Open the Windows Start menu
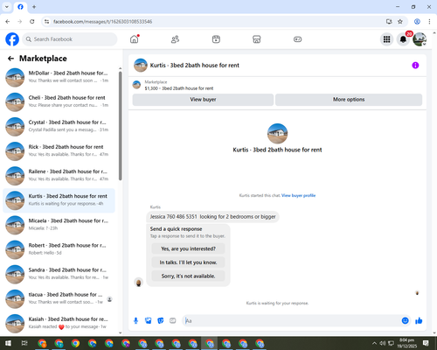Image resolution: width=437 pixels, height=350 pixels. [8, 343]
